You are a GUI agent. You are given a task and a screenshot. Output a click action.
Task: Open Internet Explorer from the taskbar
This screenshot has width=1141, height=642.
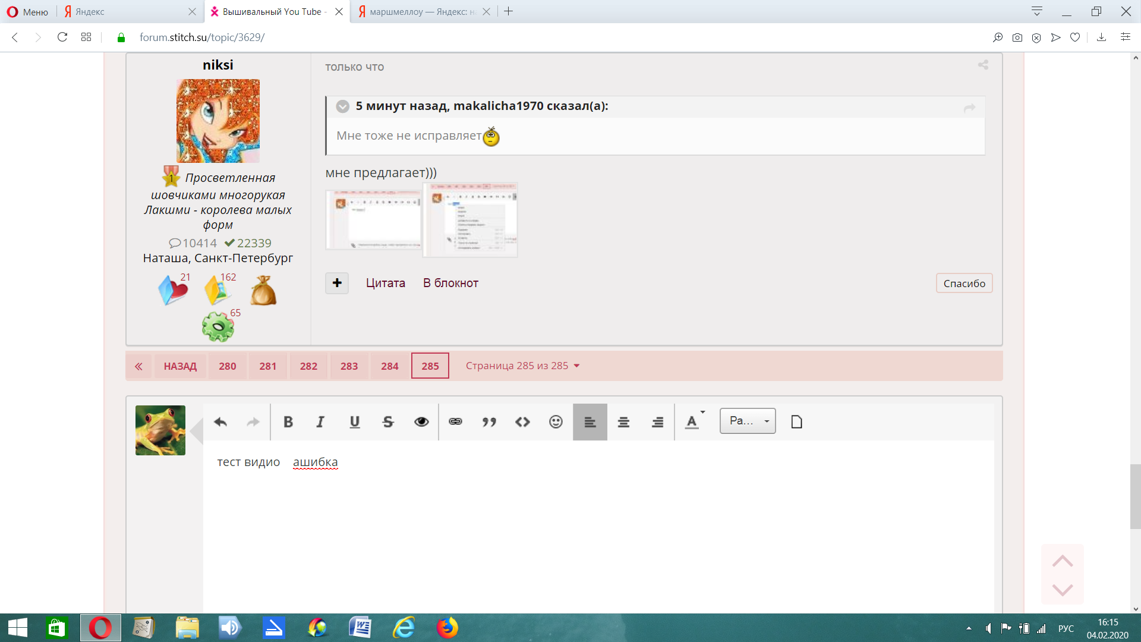(x=404, y=628)
